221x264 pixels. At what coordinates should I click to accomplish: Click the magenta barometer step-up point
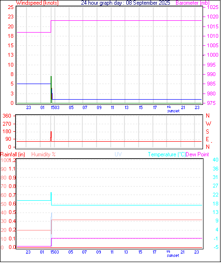(51, 20)
